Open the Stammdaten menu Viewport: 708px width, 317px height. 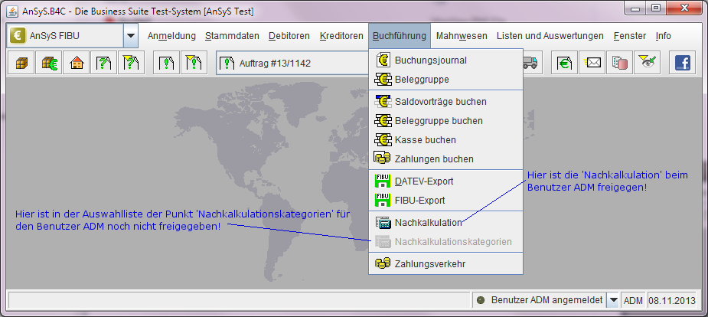pos(232,36)
